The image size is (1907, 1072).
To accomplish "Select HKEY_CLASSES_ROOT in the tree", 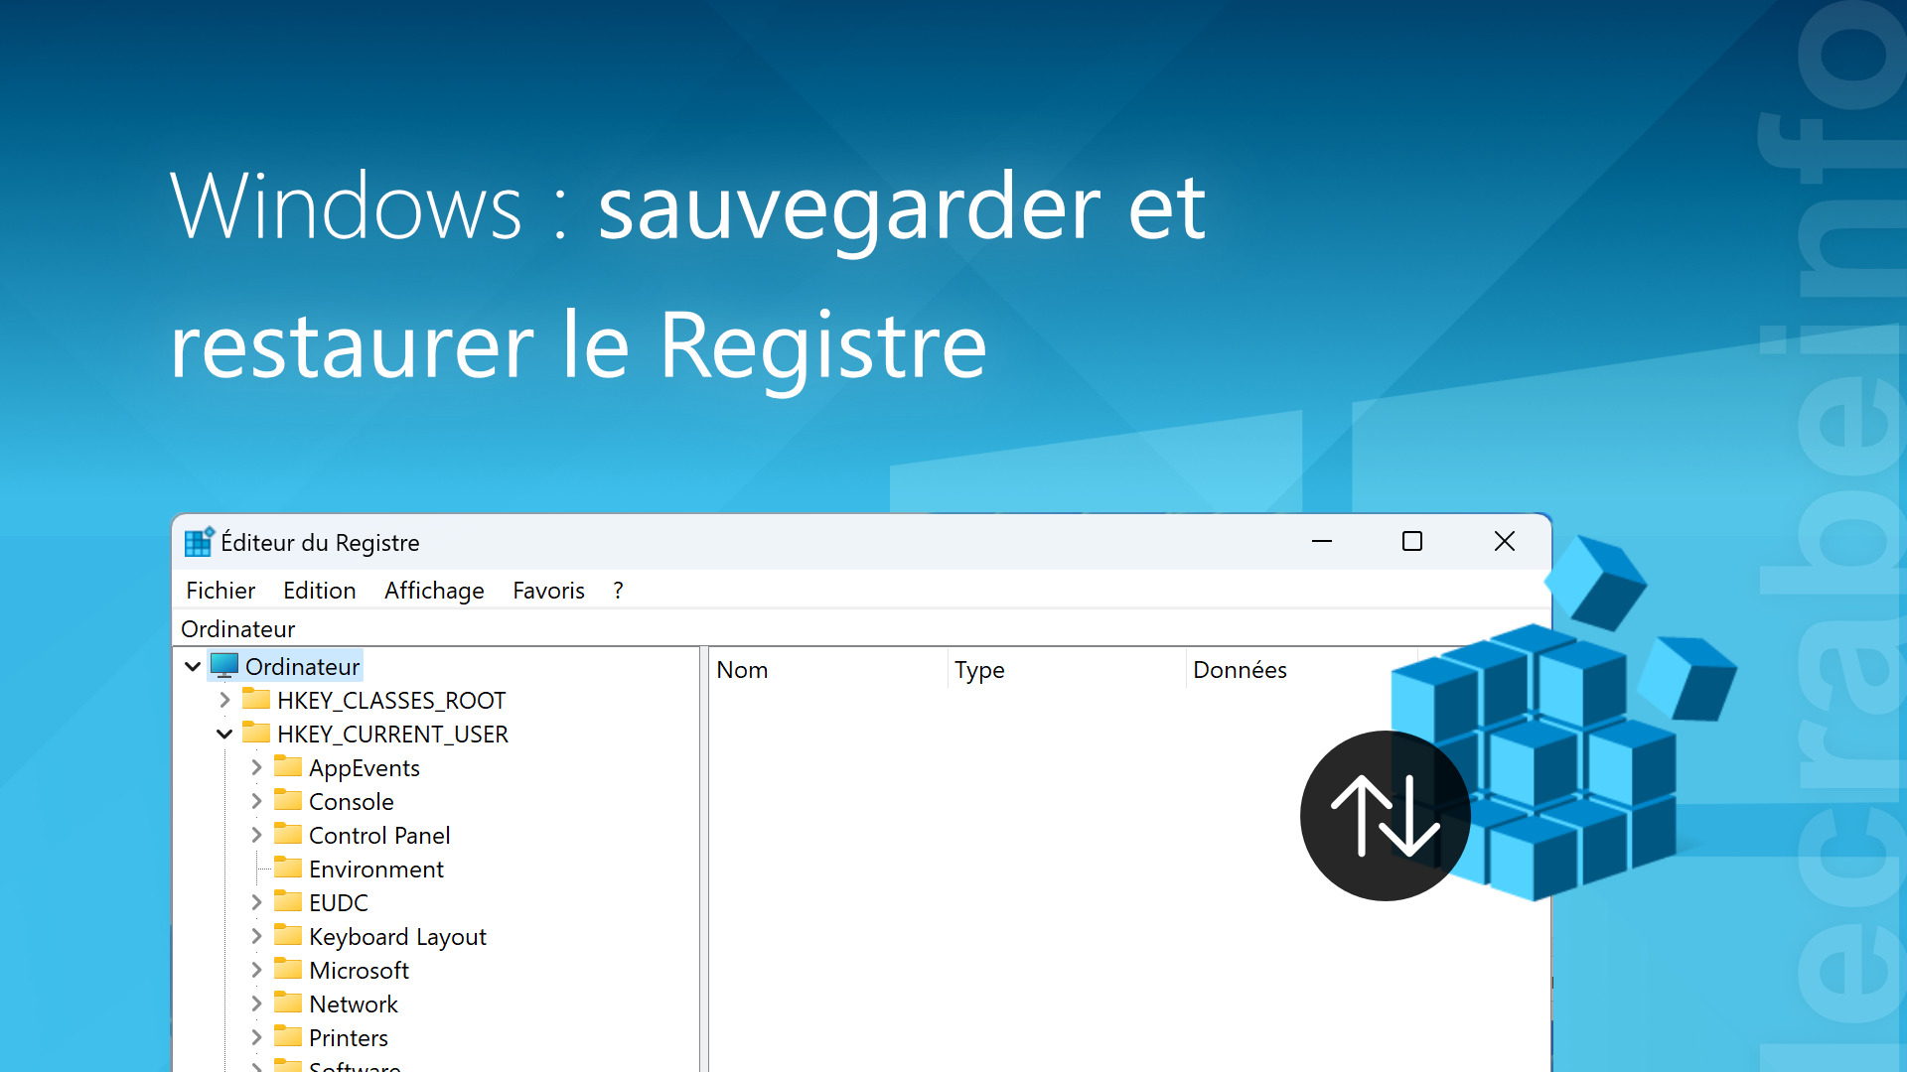I will tap(391, 701).
